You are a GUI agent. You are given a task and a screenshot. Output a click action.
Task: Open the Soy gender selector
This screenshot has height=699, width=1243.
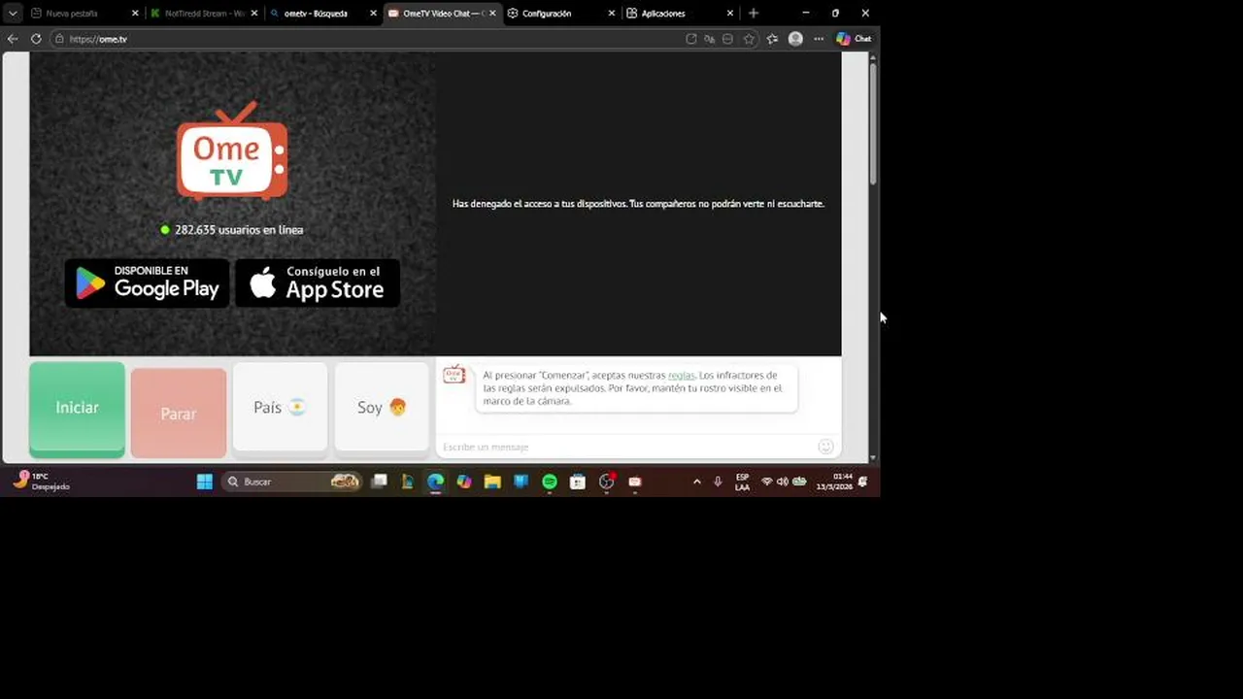point(382,408)
